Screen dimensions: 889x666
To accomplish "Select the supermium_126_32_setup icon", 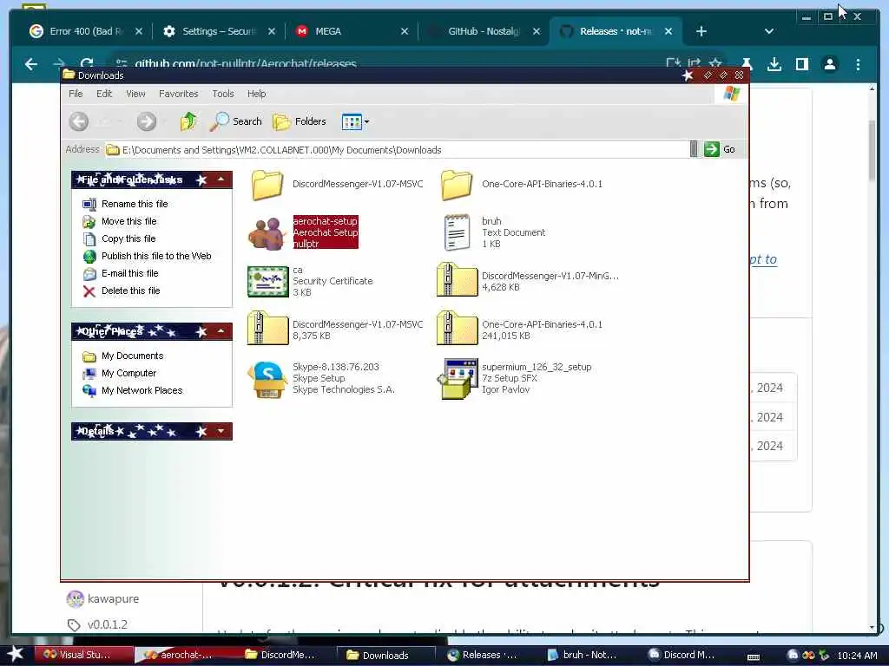I will pyautogui.click(x=457, y=379).
